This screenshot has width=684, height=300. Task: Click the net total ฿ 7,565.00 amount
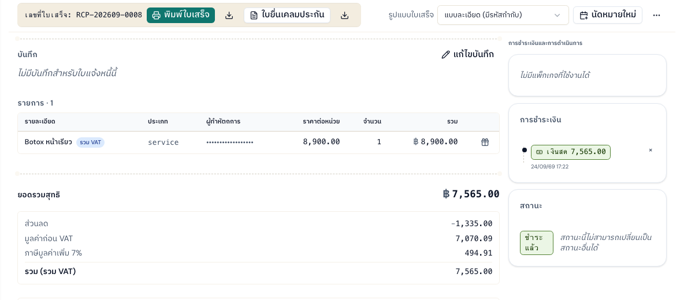[471, 194]
